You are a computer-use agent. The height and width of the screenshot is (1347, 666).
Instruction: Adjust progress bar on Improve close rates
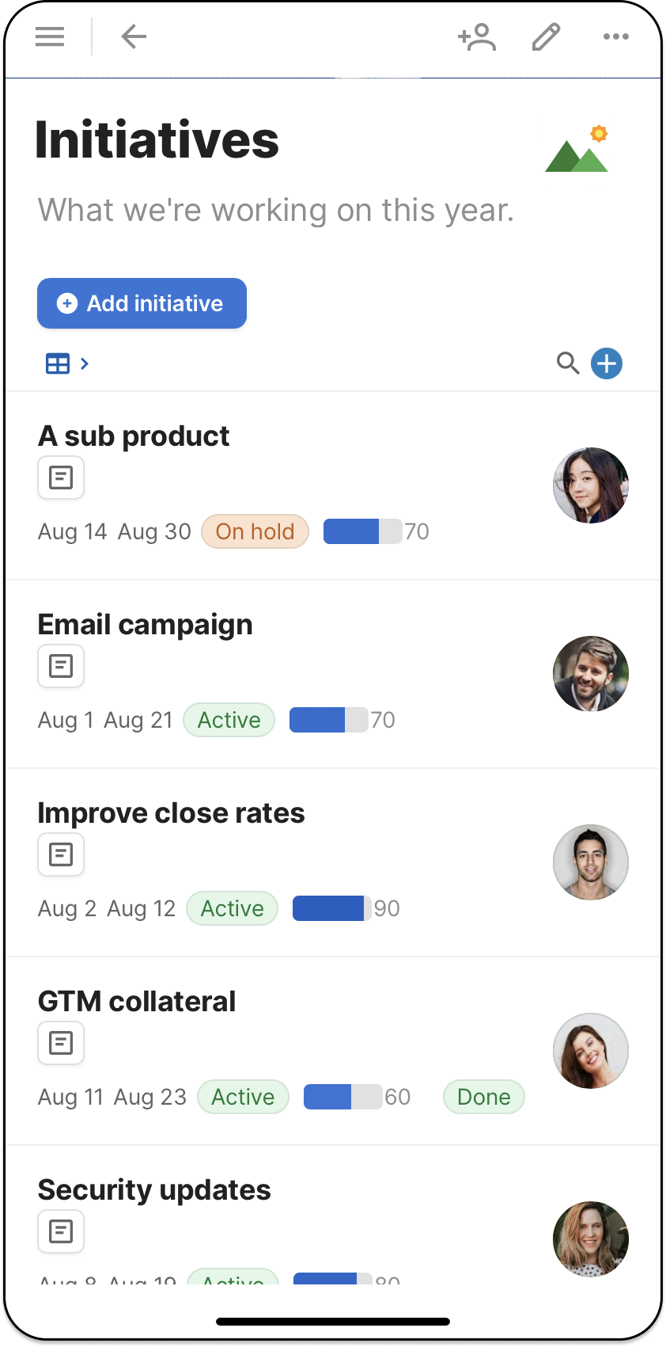click(332, 908)
